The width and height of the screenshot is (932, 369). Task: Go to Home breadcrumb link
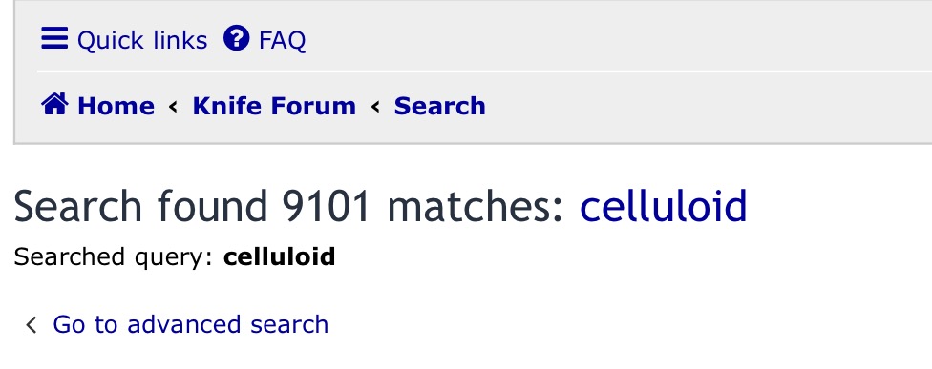116,106
